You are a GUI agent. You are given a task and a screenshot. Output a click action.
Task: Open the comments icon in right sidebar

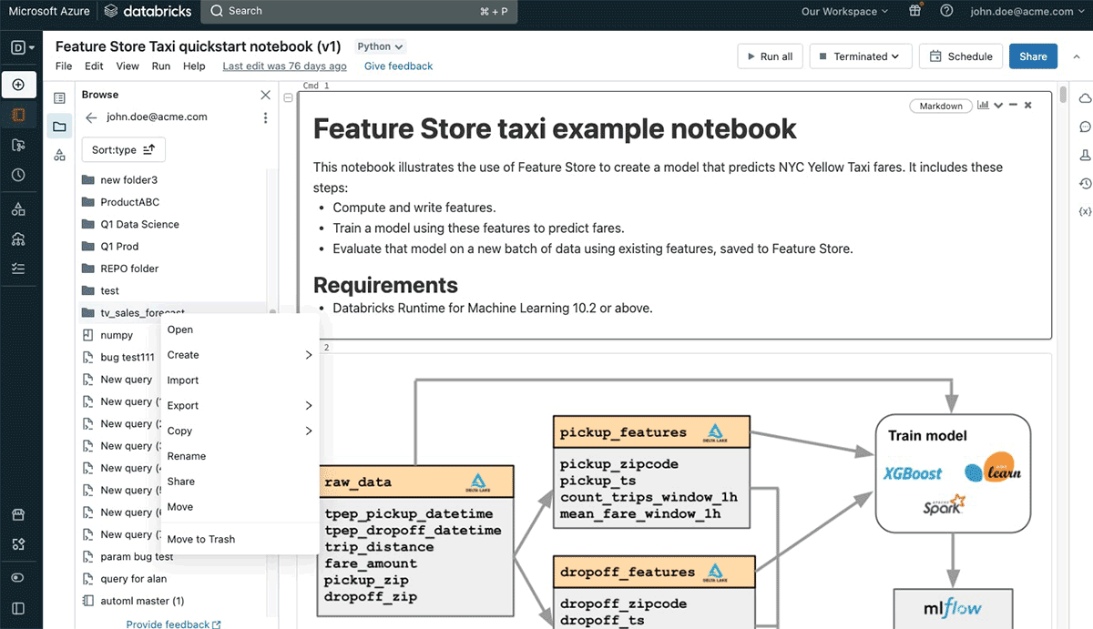coord(1085,127)
